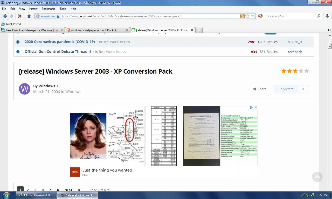Screen dimensions: 332x199
Task: Click the AdChoices triangle icon
Action: (x=251, y=107)
